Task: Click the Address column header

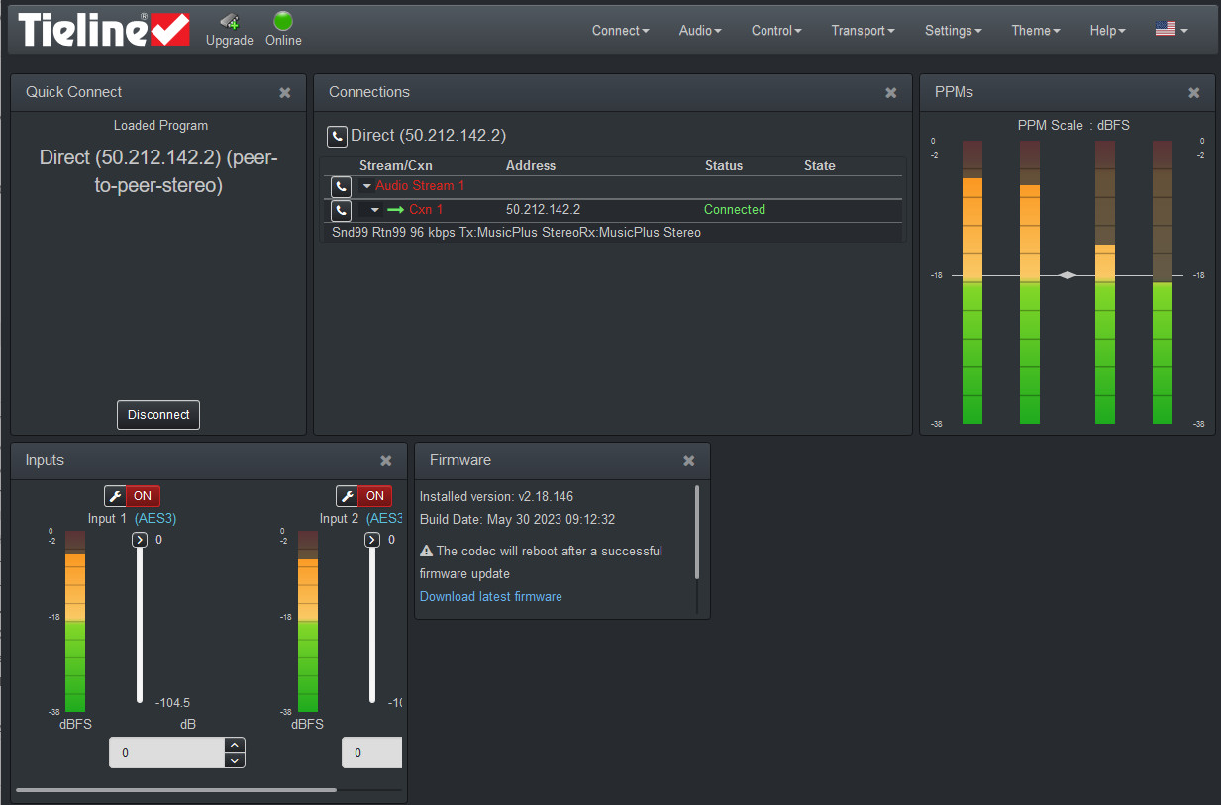Action: (x=531, y=166)
